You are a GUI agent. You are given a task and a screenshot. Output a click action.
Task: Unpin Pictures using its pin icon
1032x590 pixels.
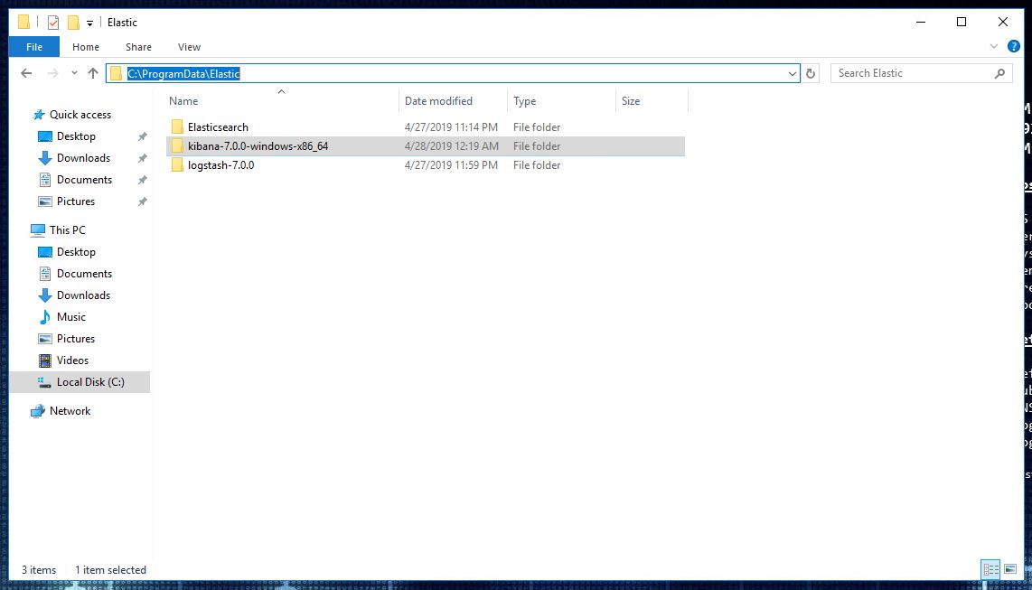142,201
